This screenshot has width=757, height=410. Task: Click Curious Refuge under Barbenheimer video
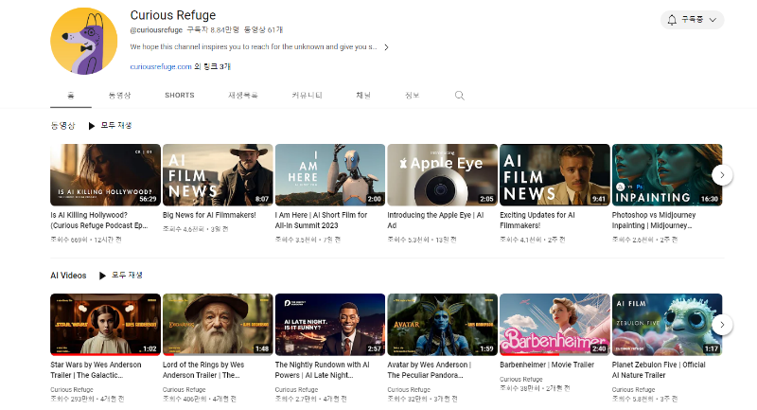(x=521, y=379)
